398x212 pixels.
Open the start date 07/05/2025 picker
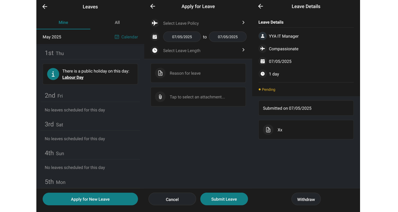[182, 37]
